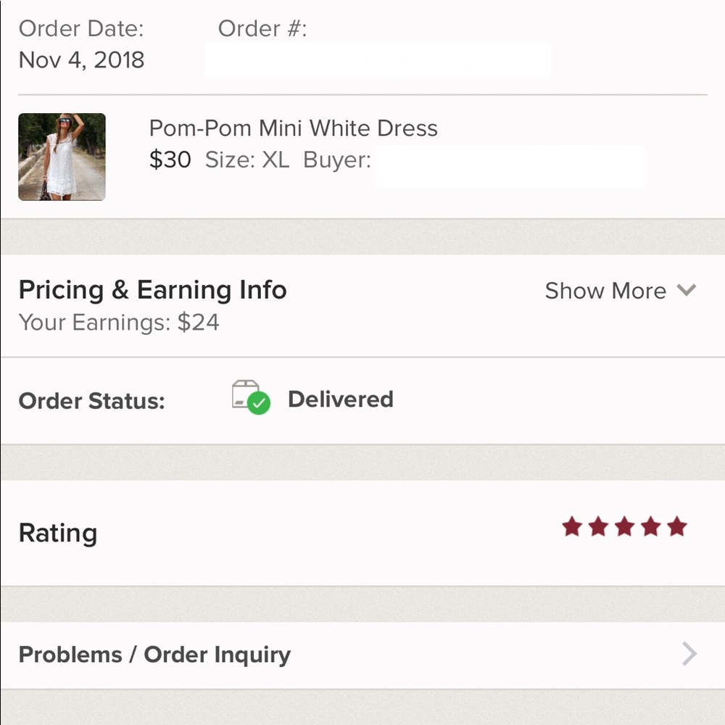Open the Pom-Pom Mini White Dress title

[293, 128]
